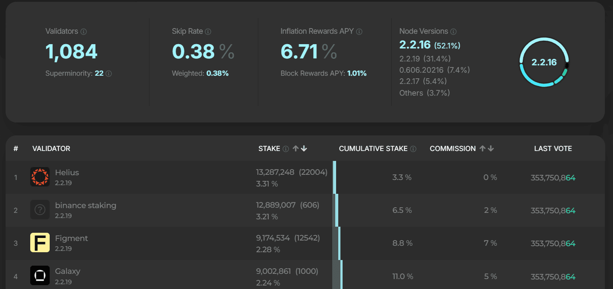Image resolution: width=613 pixels, height=289 pixels.
Task: Click the Superminority info icon
Action: pos(109,74)
